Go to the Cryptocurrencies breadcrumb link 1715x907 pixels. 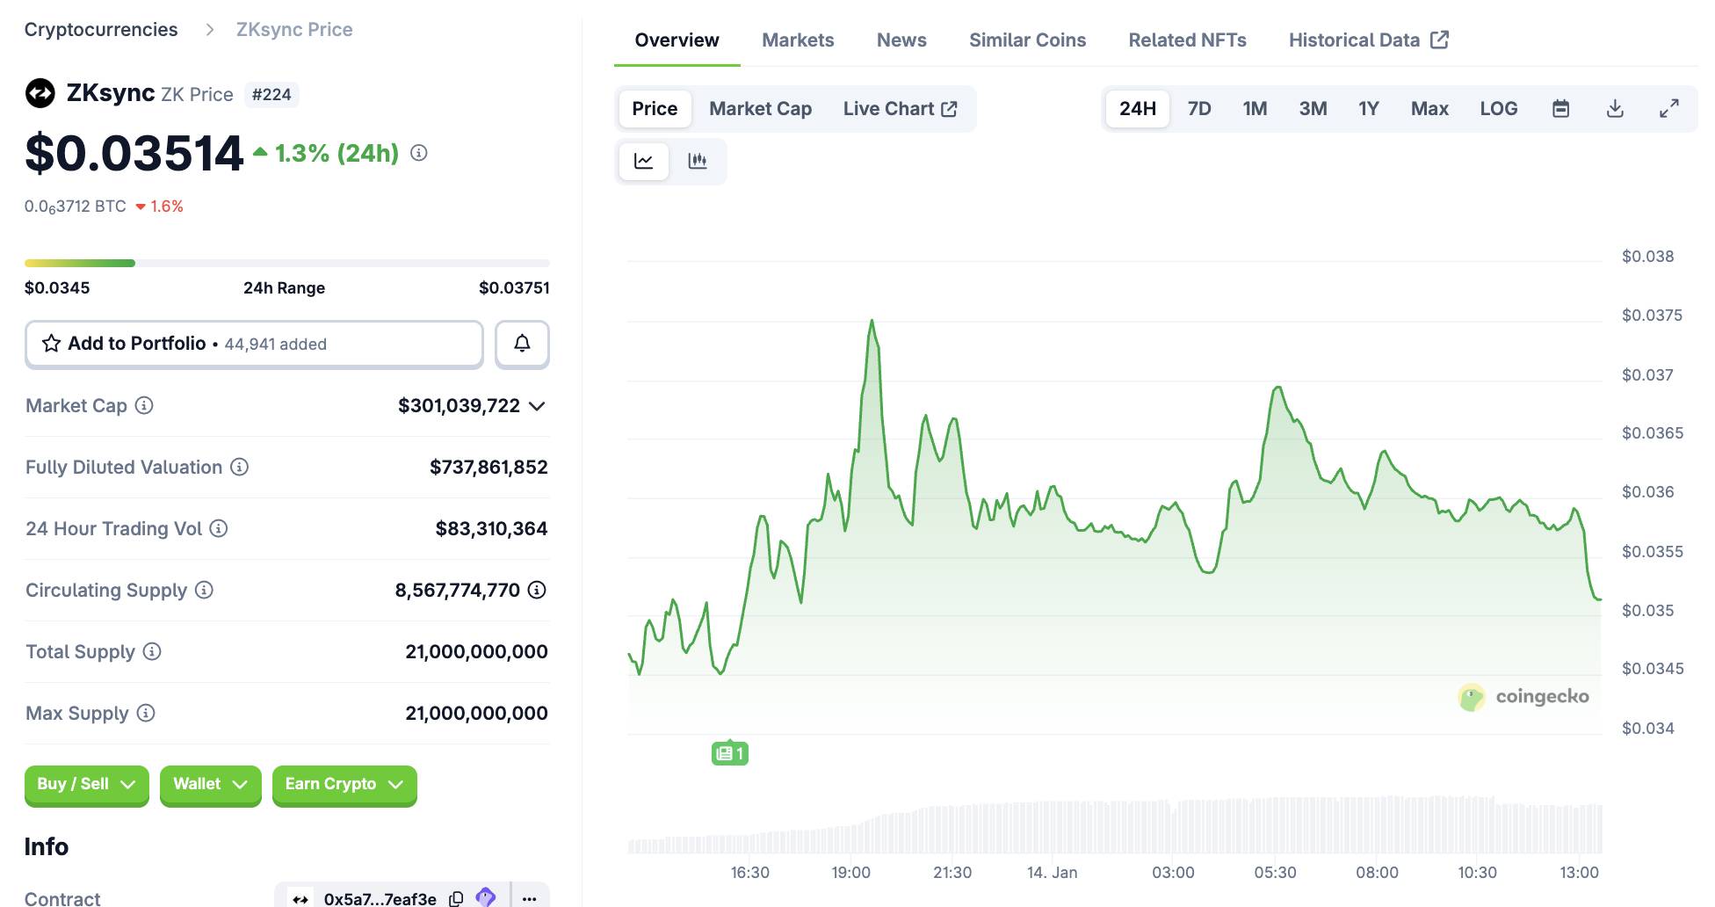[x=101, y=30]
